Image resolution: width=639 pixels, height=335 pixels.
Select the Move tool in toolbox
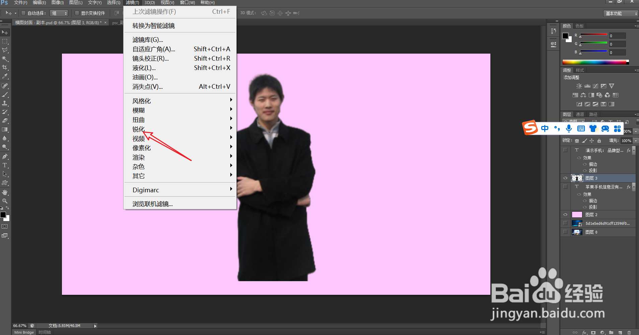click(5, 32)
